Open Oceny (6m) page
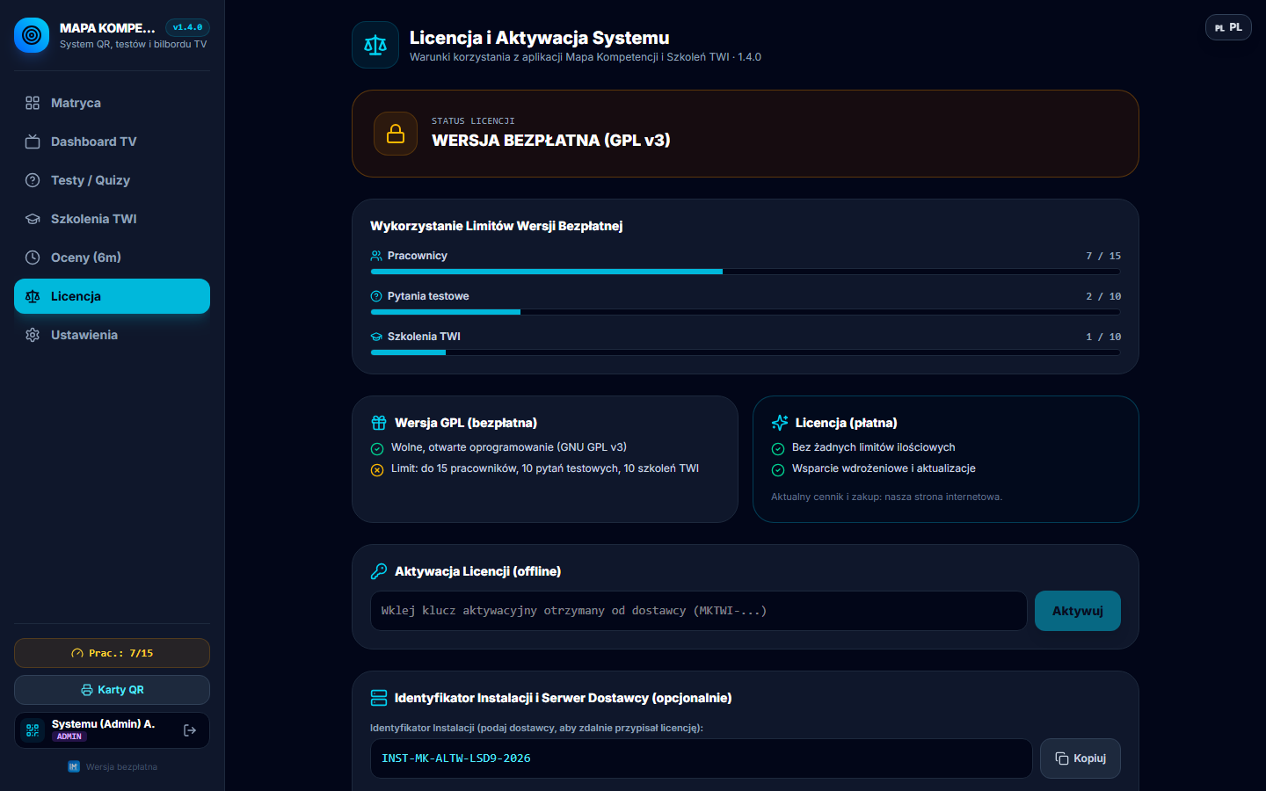1266x791 pixels. click(x=112, y=258)
